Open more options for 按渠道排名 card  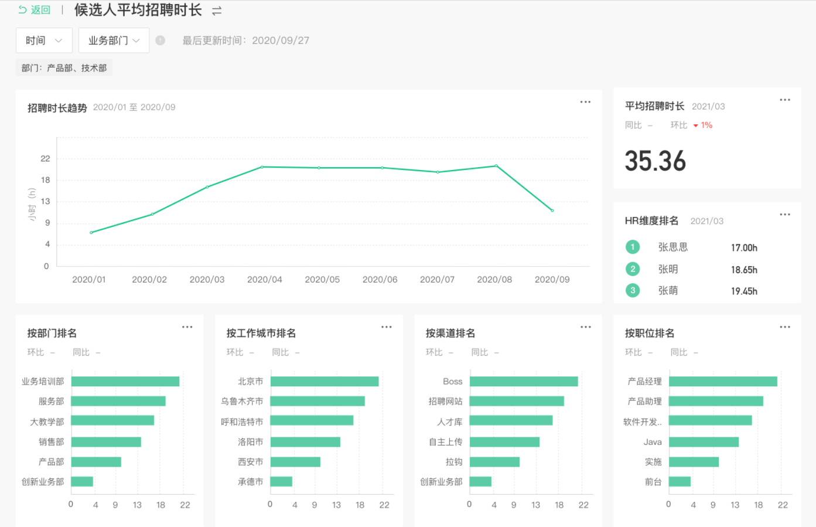pos(585,327)
